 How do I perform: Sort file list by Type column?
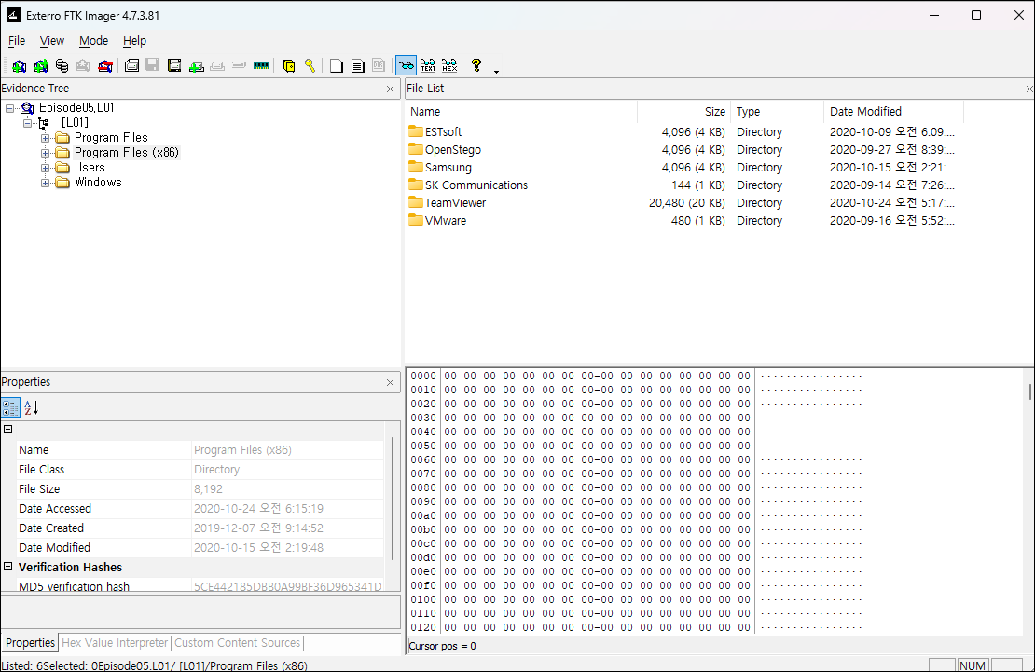click(777, 112)
